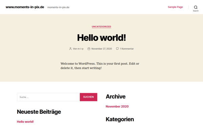203x127 pixels.
Task: Open the Search magnifier icon in header
Action: tap(196, 7)
